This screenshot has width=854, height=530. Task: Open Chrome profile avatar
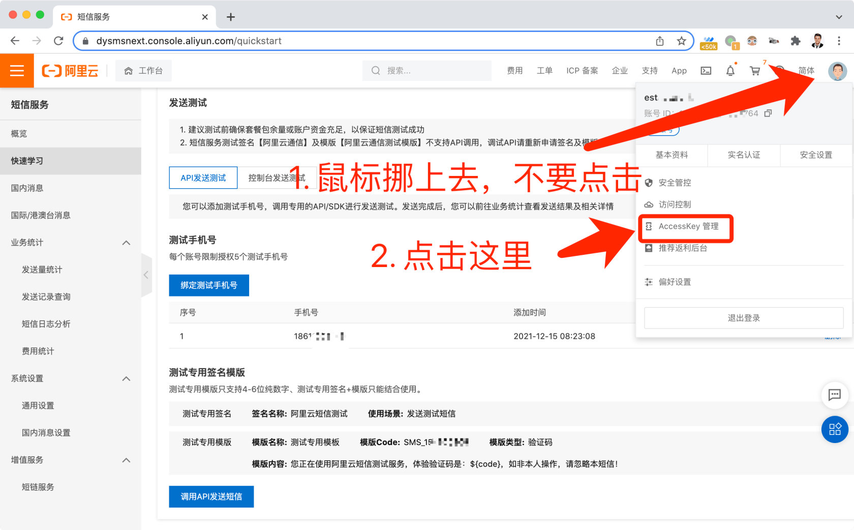817,41
